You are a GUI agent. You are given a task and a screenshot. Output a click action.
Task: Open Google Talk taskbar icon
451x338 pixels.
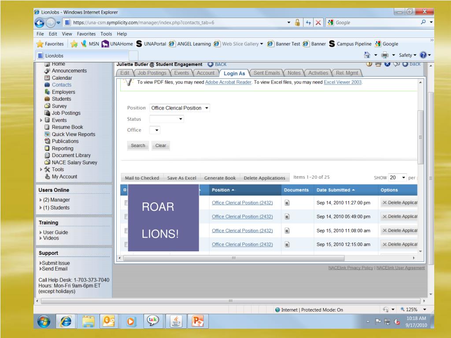click(x=152, y=321)
